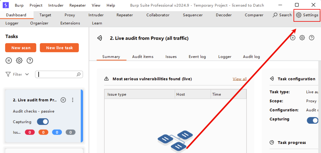
Task: Switch to the Intruder tool tab
Action: [96, 15]
